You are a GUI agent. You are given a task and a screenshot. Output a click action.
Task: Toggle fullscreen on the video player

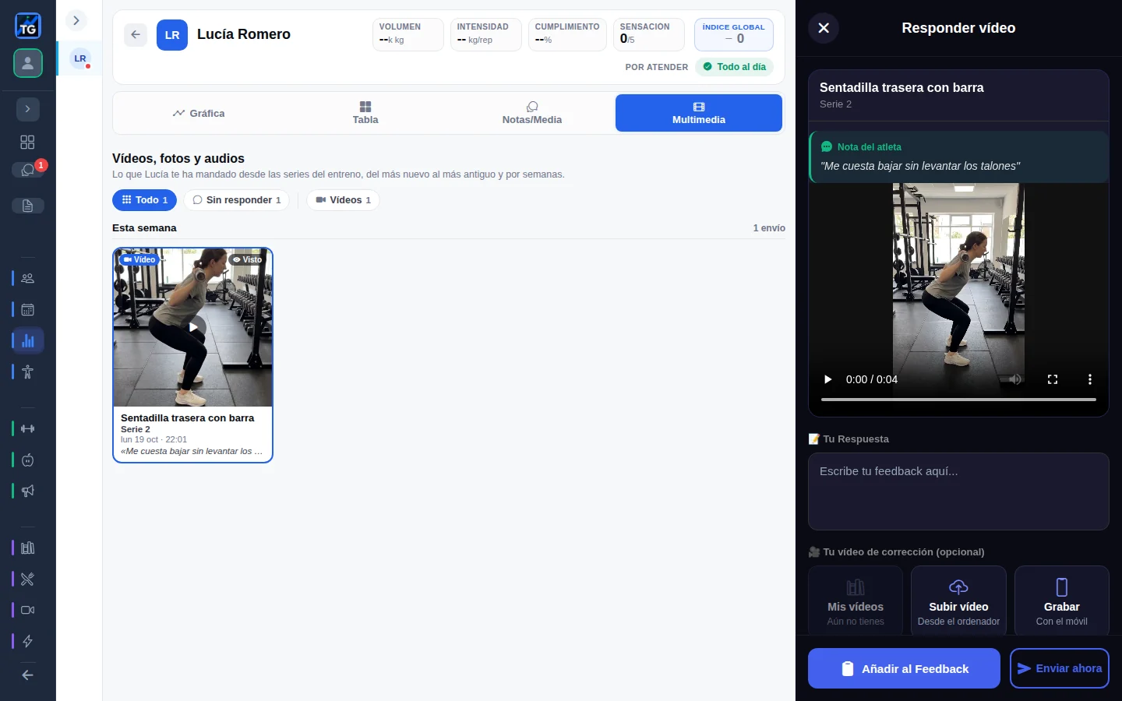point(1053,379)
